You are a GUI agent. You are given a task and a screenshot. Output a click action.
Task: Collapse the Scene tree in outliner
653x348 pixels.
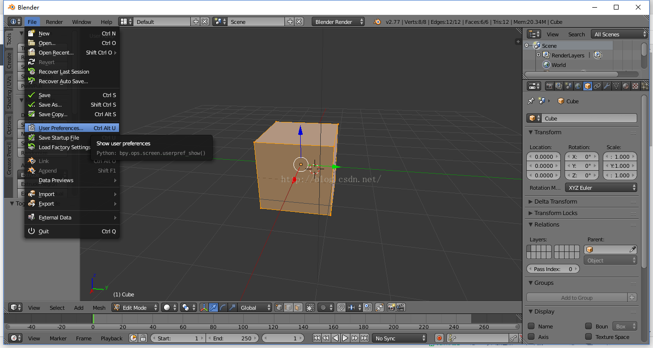[x=527, y=45]
